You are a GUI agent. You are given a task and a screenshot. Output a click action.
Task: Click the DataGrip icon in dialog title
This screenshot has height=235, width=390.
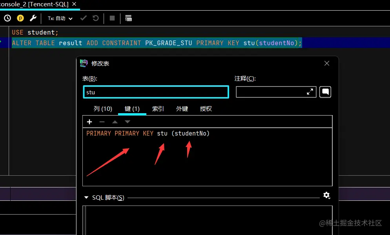(84, 63)
